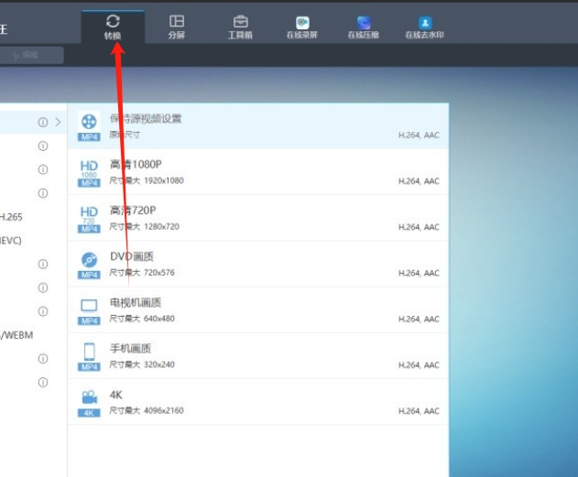Image resolution: width=578 pixels, height=477 pixels.
Task: Choose the 保持源视频设置 preset title
Action: click(146, 119)
